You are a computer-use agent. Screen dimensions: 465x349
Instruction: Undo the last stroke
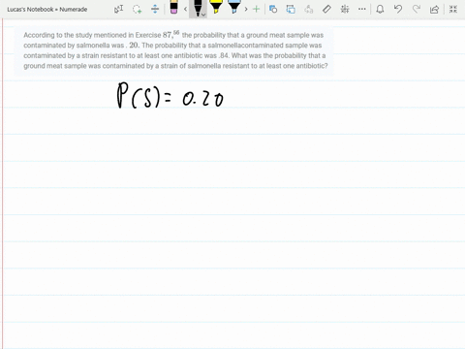398,9
